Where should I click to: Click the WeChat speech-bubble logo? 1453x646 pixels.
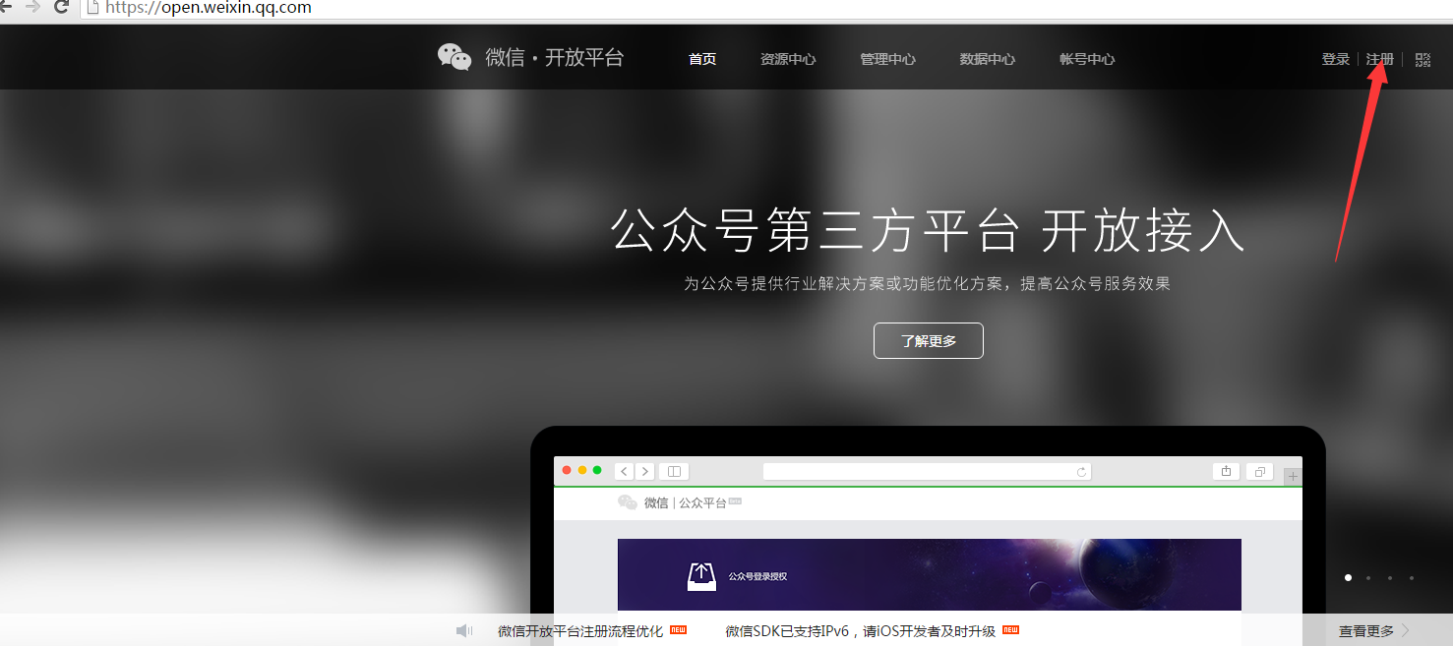click(454, 58)
